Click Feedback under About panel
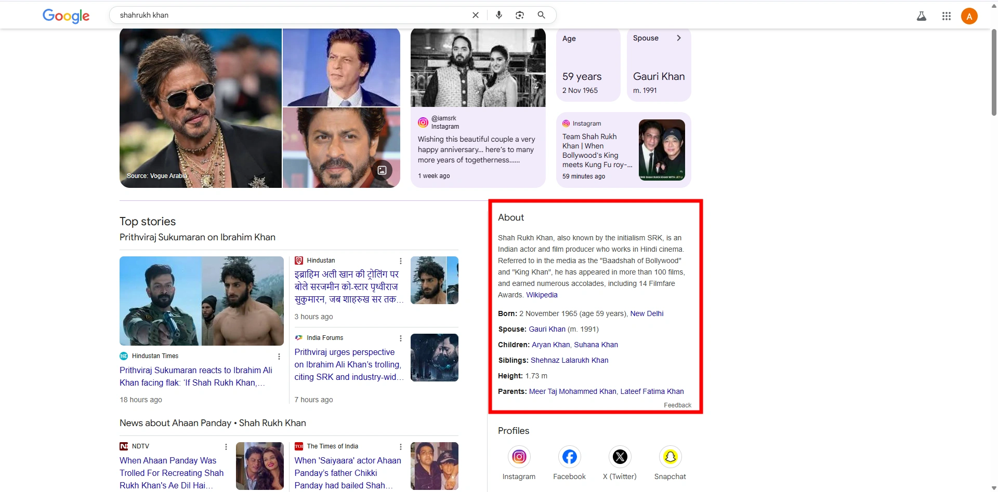The image size is (998, 492). 677,405
